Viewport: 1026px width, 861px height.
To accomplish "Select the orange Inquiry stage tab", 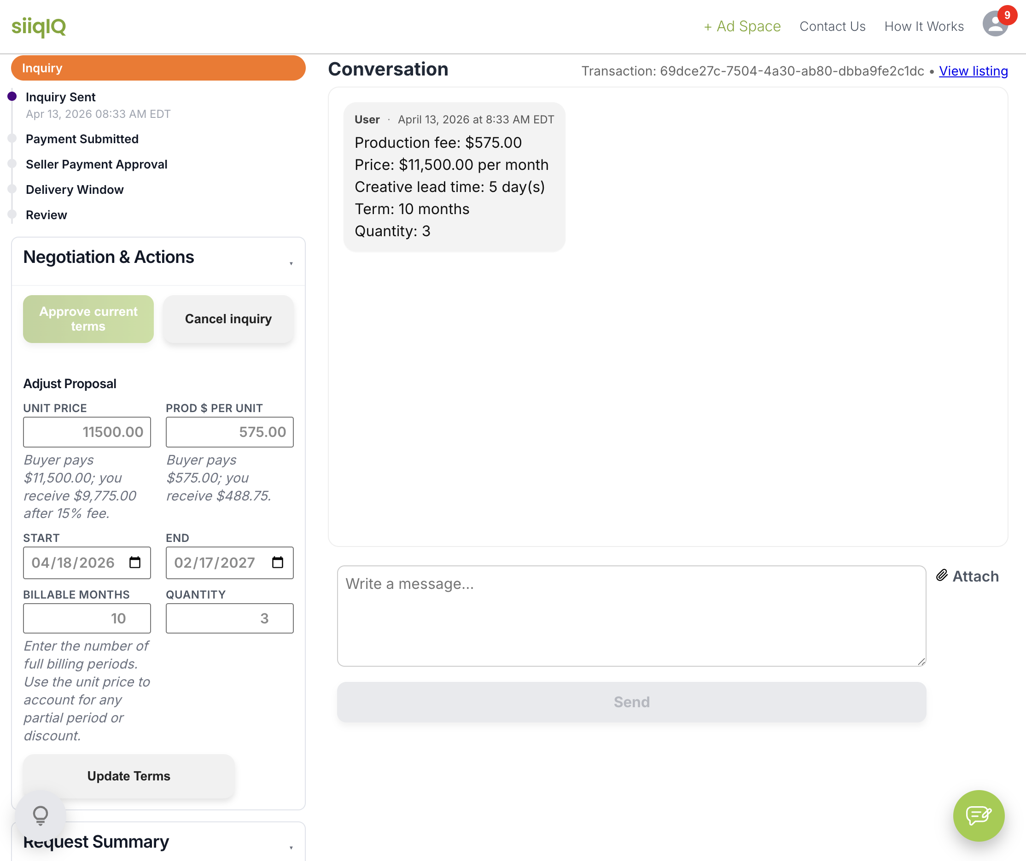I will pyautogui.click(x=158, y=68).
